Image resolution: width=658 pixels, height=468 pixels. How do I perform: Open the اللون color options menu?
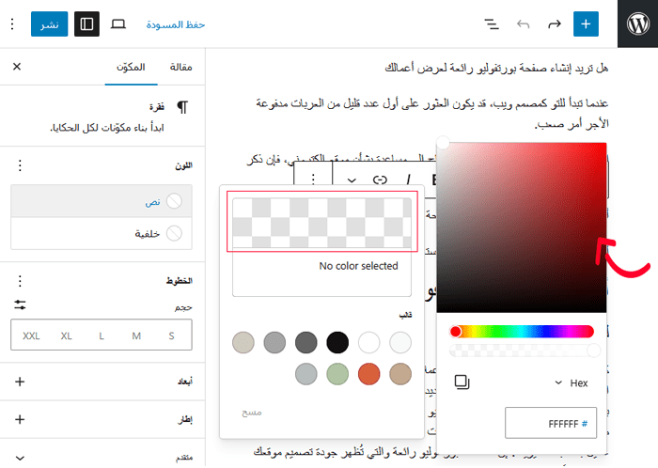coord(20,165)
